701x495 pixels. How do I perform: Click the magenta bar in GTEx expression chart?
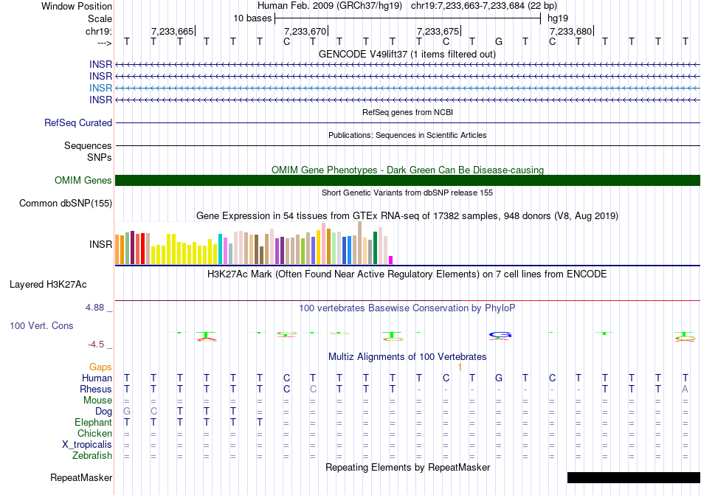click(391, 260)
